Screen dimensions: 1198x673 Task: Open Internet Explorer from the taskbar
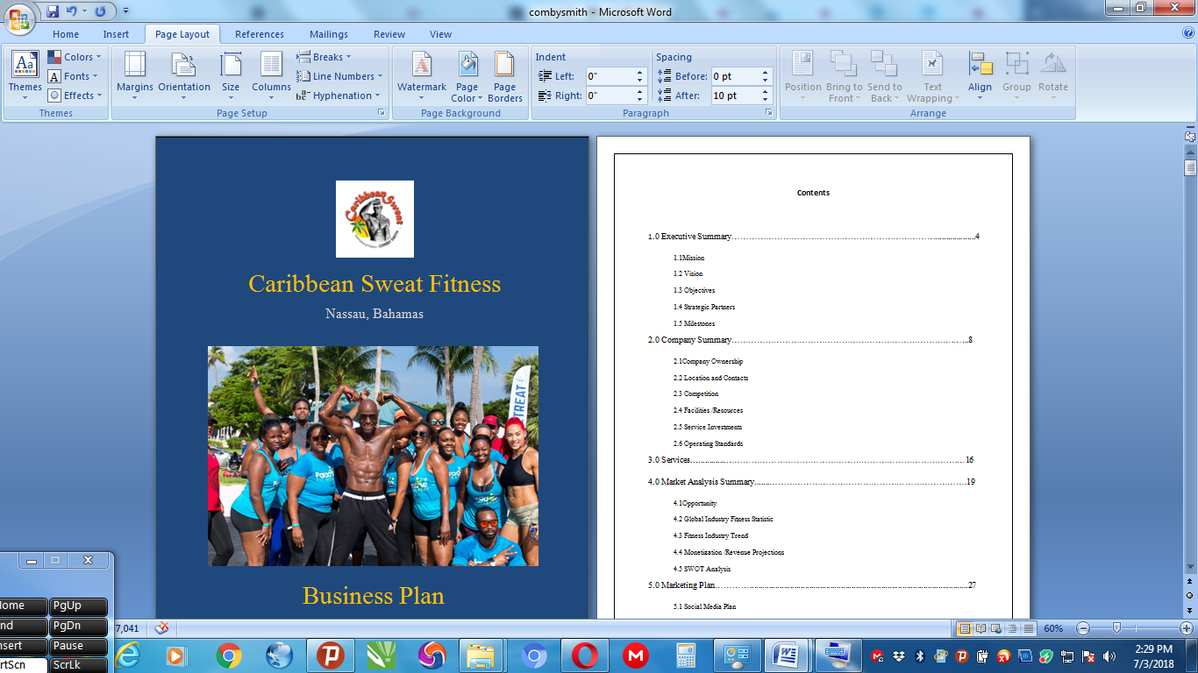(127, 655)
